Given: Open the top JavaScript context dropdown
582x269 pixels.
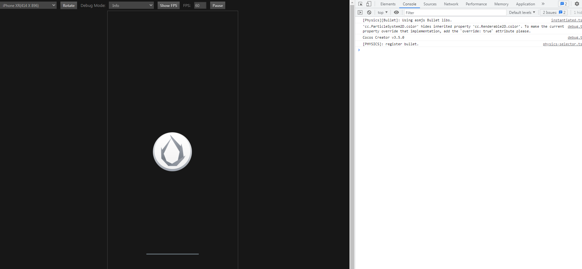Looking at the screenshot, I should (x=383, y=13).
